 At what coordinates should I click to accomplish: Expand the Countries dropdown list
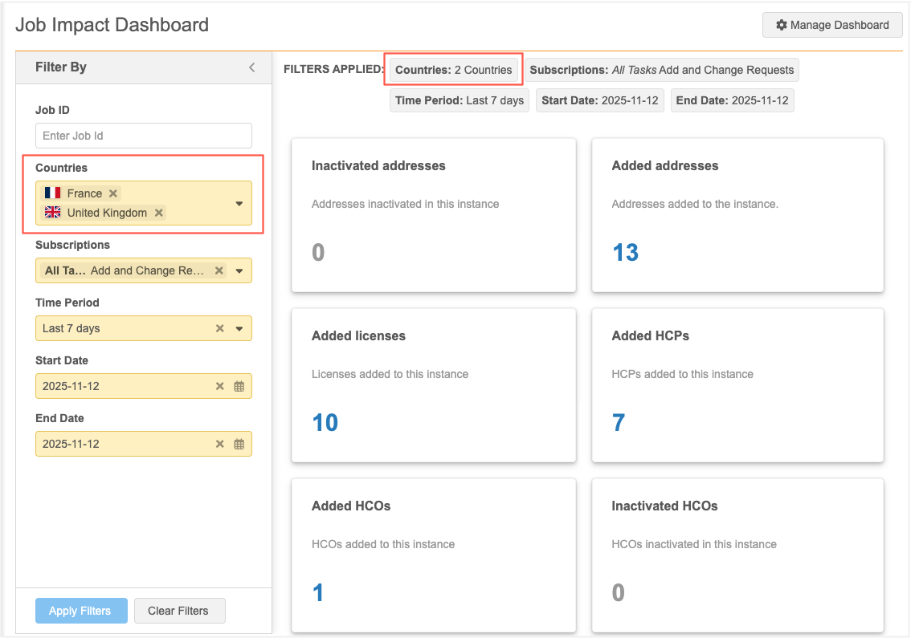239,203
